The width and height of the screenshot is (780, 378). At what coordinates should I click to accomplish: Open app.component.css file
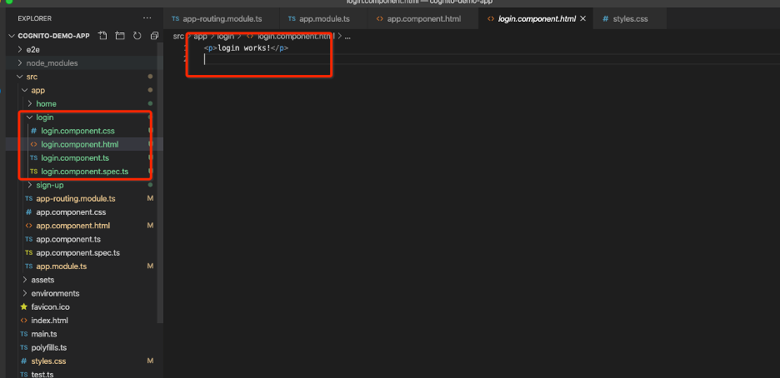point(71,212)
